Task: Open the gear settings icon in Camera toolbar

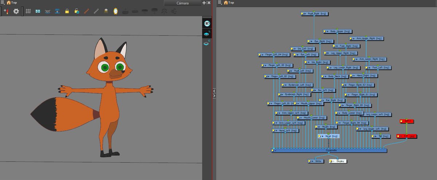Action: pyautogui.click(x=16, y=11)
